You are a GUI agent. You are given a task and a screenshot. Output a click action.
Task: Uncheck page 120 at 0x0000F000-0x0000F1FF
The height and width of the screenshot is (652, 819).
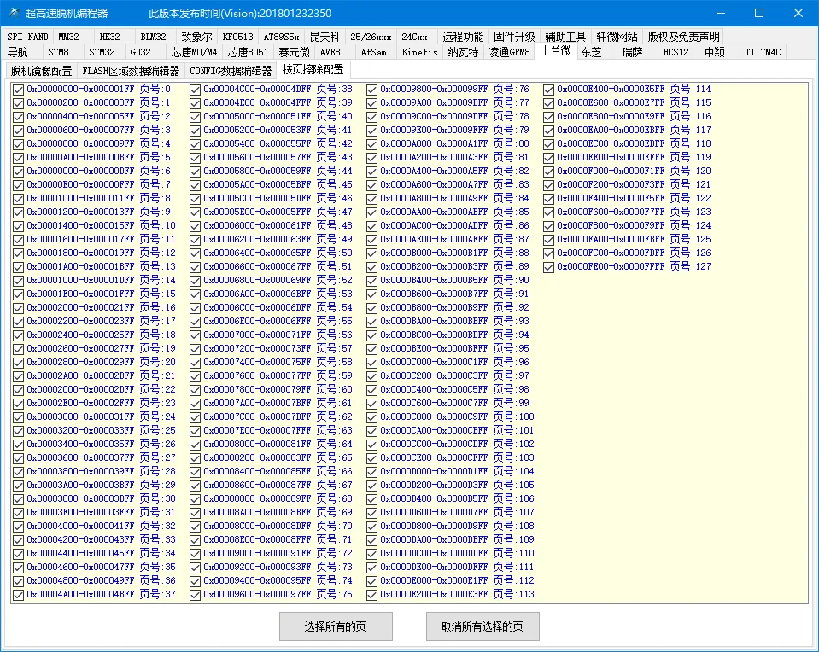548,172
